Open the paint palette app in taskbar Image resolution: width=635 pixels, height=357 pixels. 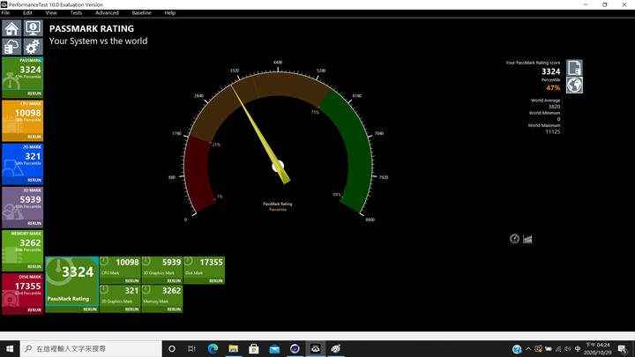coord(336,348)
